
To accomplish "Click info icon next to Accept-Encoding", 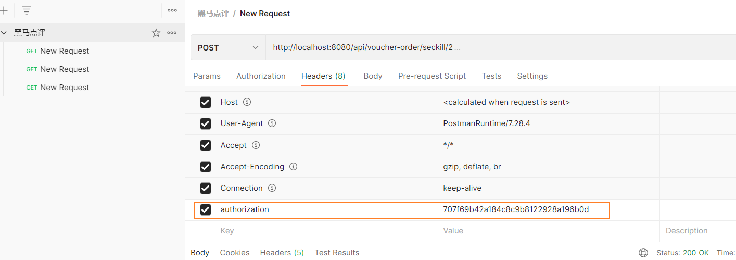I will tap(293, 167).
